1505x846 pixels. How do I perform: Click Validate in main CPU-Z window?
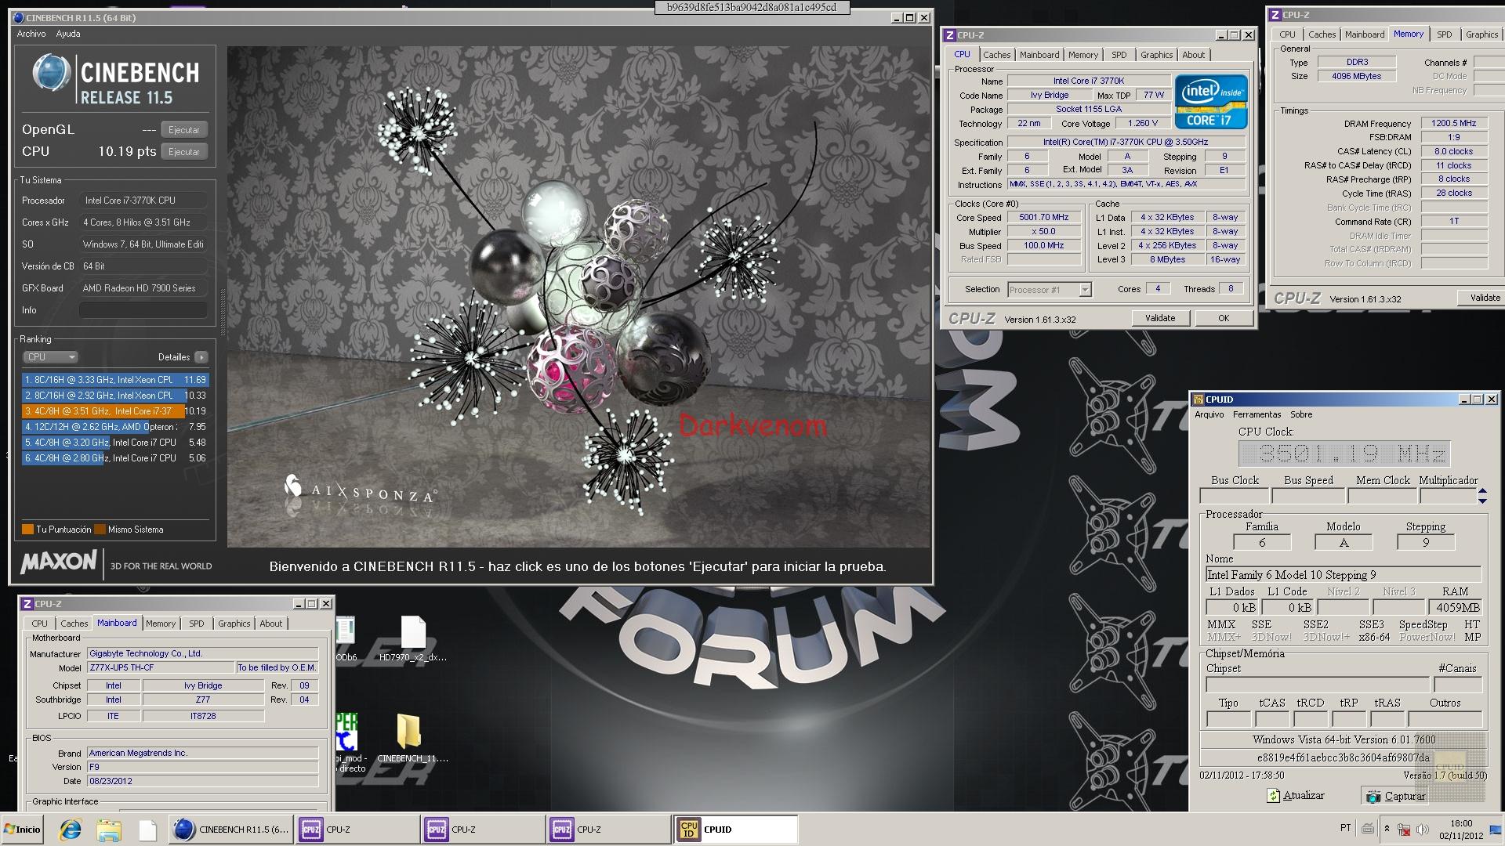(1160, 318)
